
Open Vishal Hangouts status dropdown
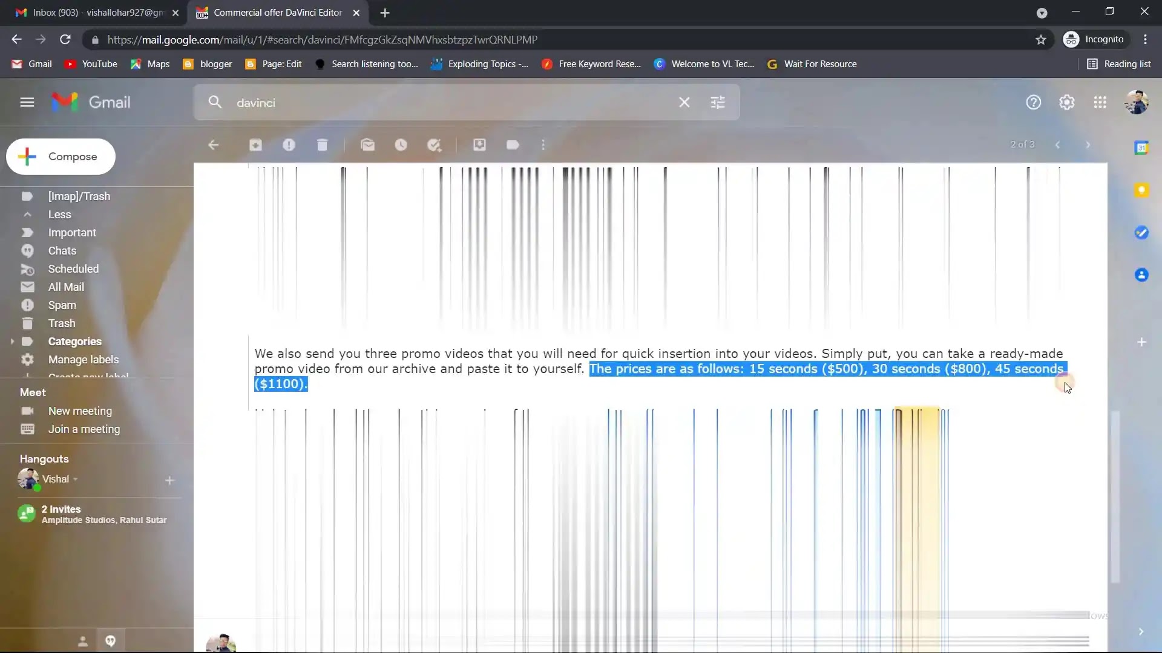[x=76, y=479]
